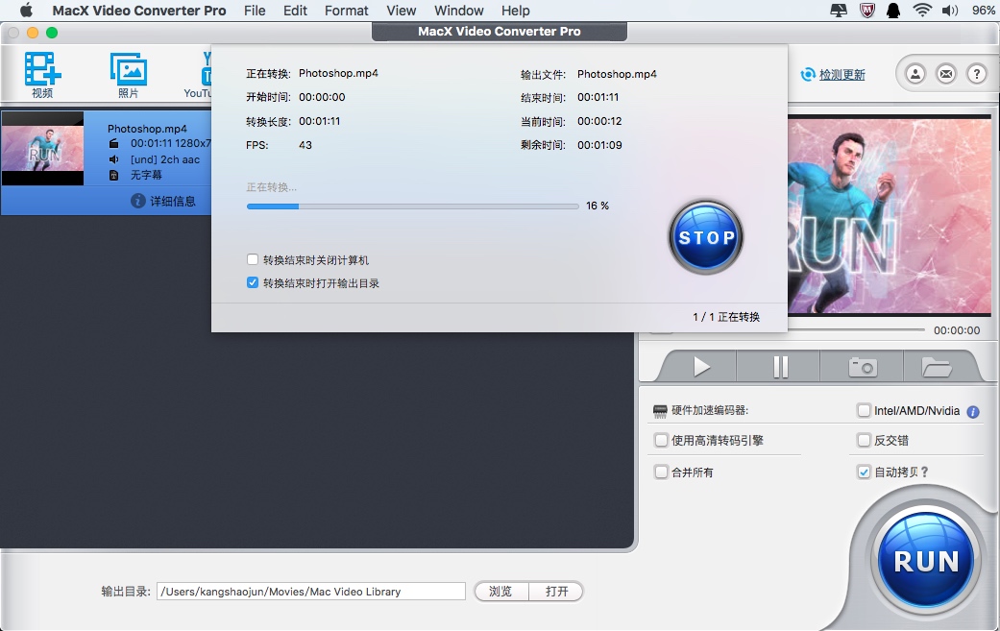Take a snapshot with camera icon

point(863,367)
